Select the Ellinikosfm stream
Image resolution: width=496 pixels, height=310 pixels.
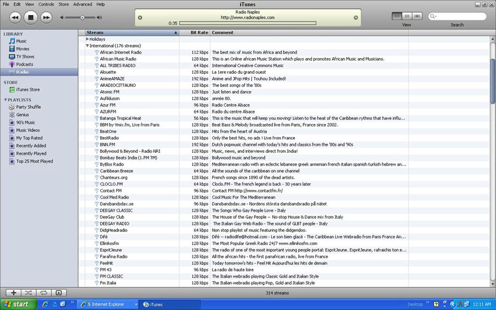(x=109, y=244)
